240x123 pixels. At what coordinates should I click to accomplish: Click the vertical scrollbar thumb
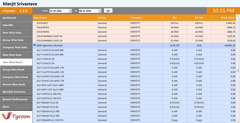tap(237, 70)
